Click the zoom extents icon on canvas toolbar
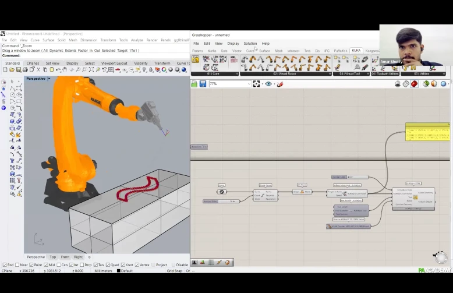The height and width of the screenshot is (293, 453). click(257, 84)
